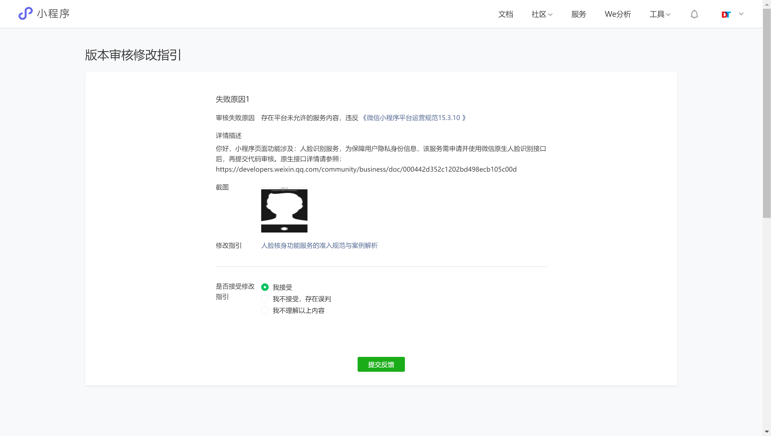The width and height of the screenshot is (771, 436).
Task: Click the 小程序 brand text
Action: coord(53,14)
